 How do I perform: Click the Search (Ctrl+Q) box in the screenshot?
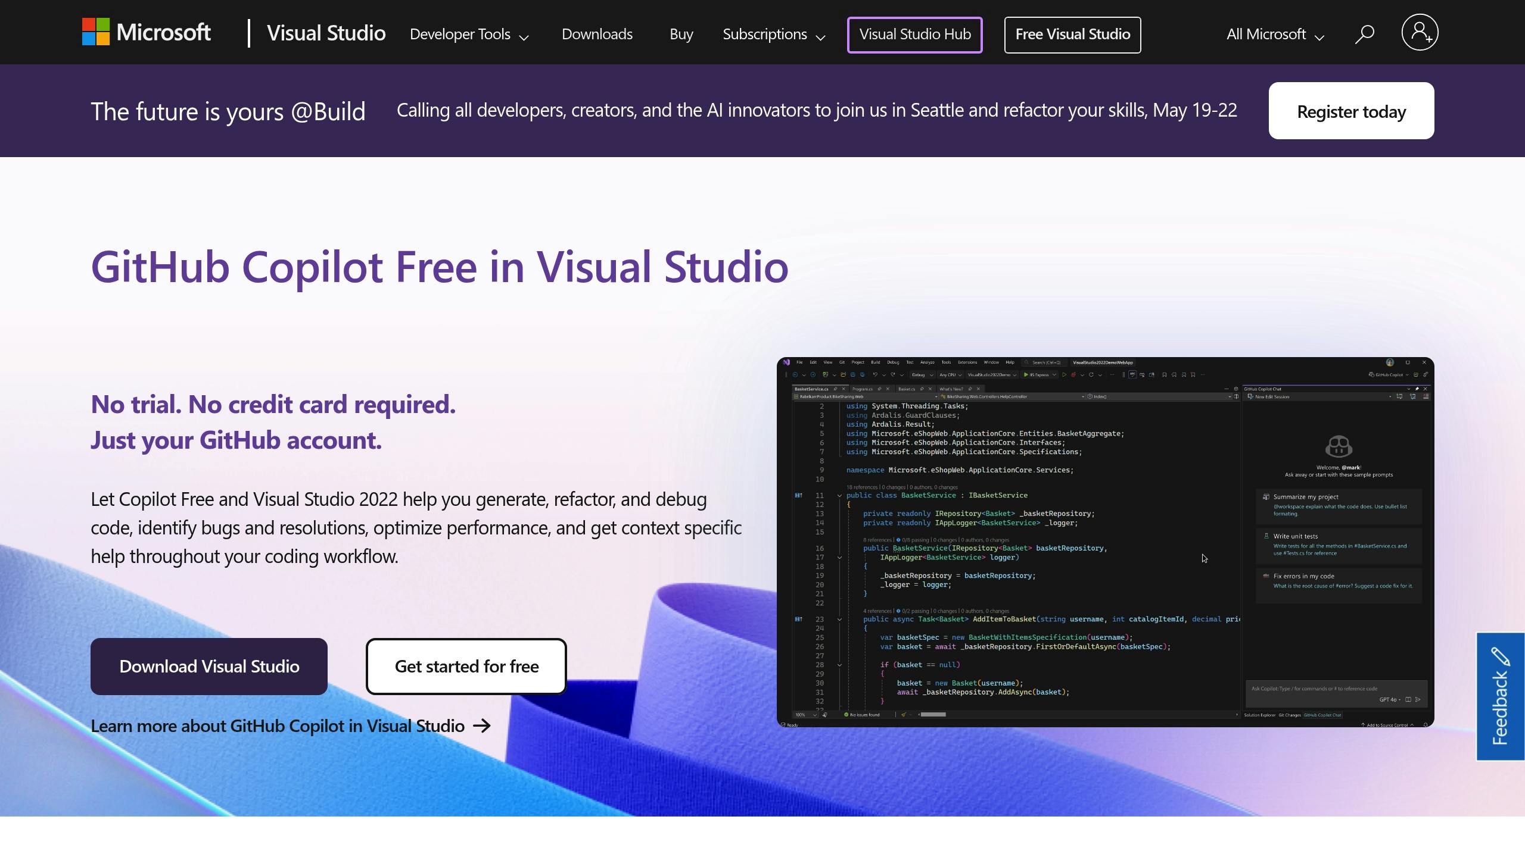click(x=1045, y=362)
